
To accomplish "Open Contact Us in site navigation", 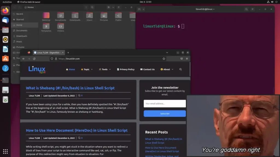I will [x=147, y=70].
